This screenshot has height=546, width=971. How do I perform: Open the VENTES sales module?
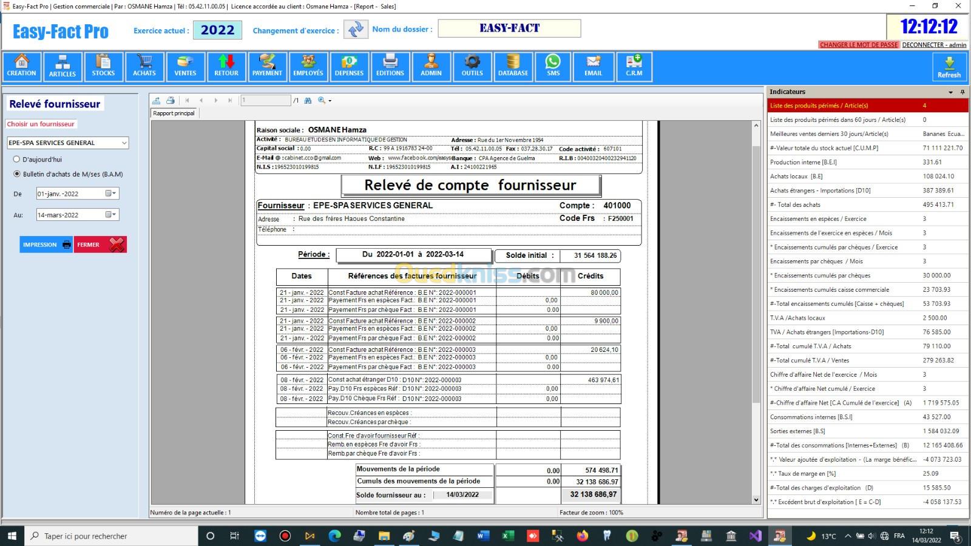click(185, 66)
